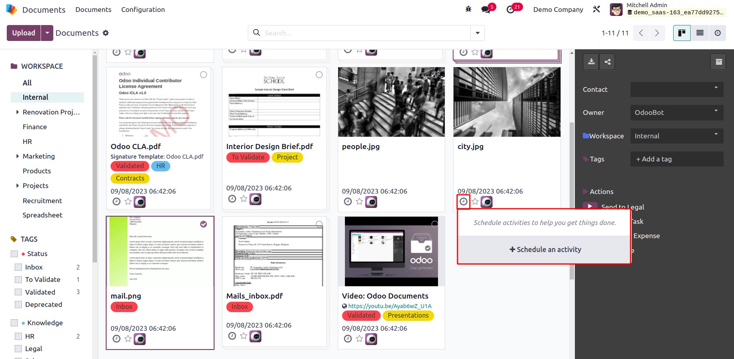Select the Mails_inbox.pdf card circle
734x359 pixels.
click(x=319, y=224)
